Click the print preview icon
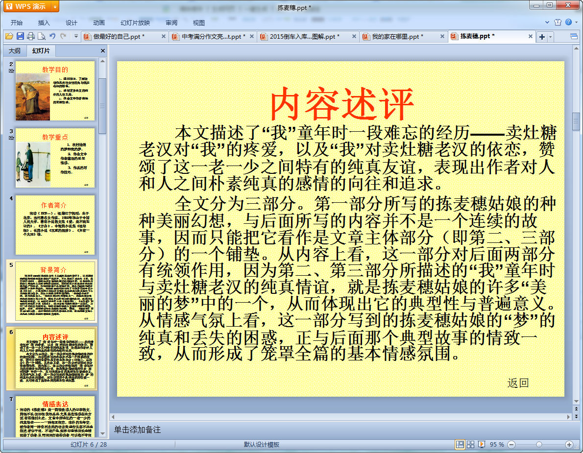 pyautogui.click(x=42, y=36)
